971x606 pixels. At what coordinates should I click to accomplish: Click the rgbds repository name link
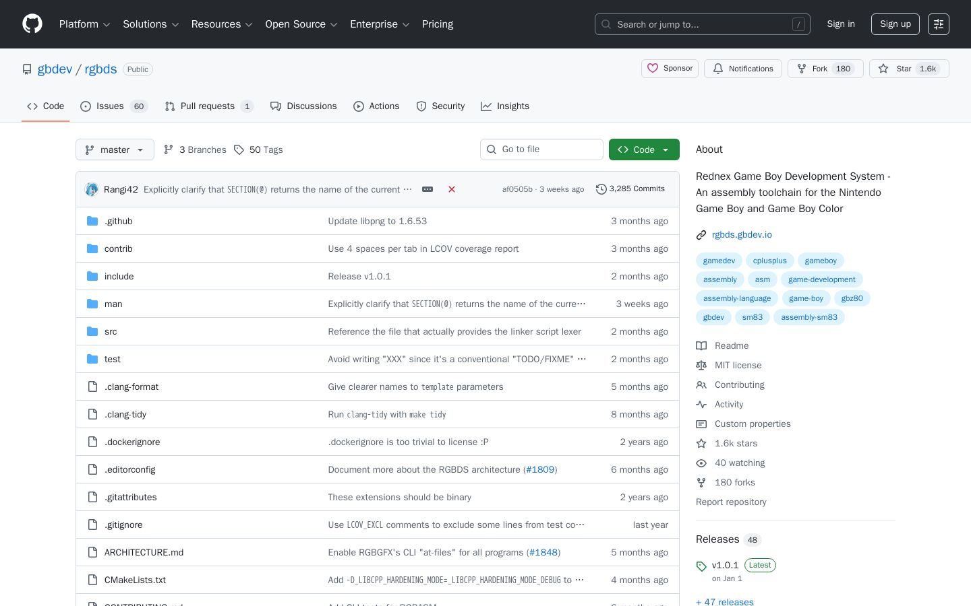point(100,69)
